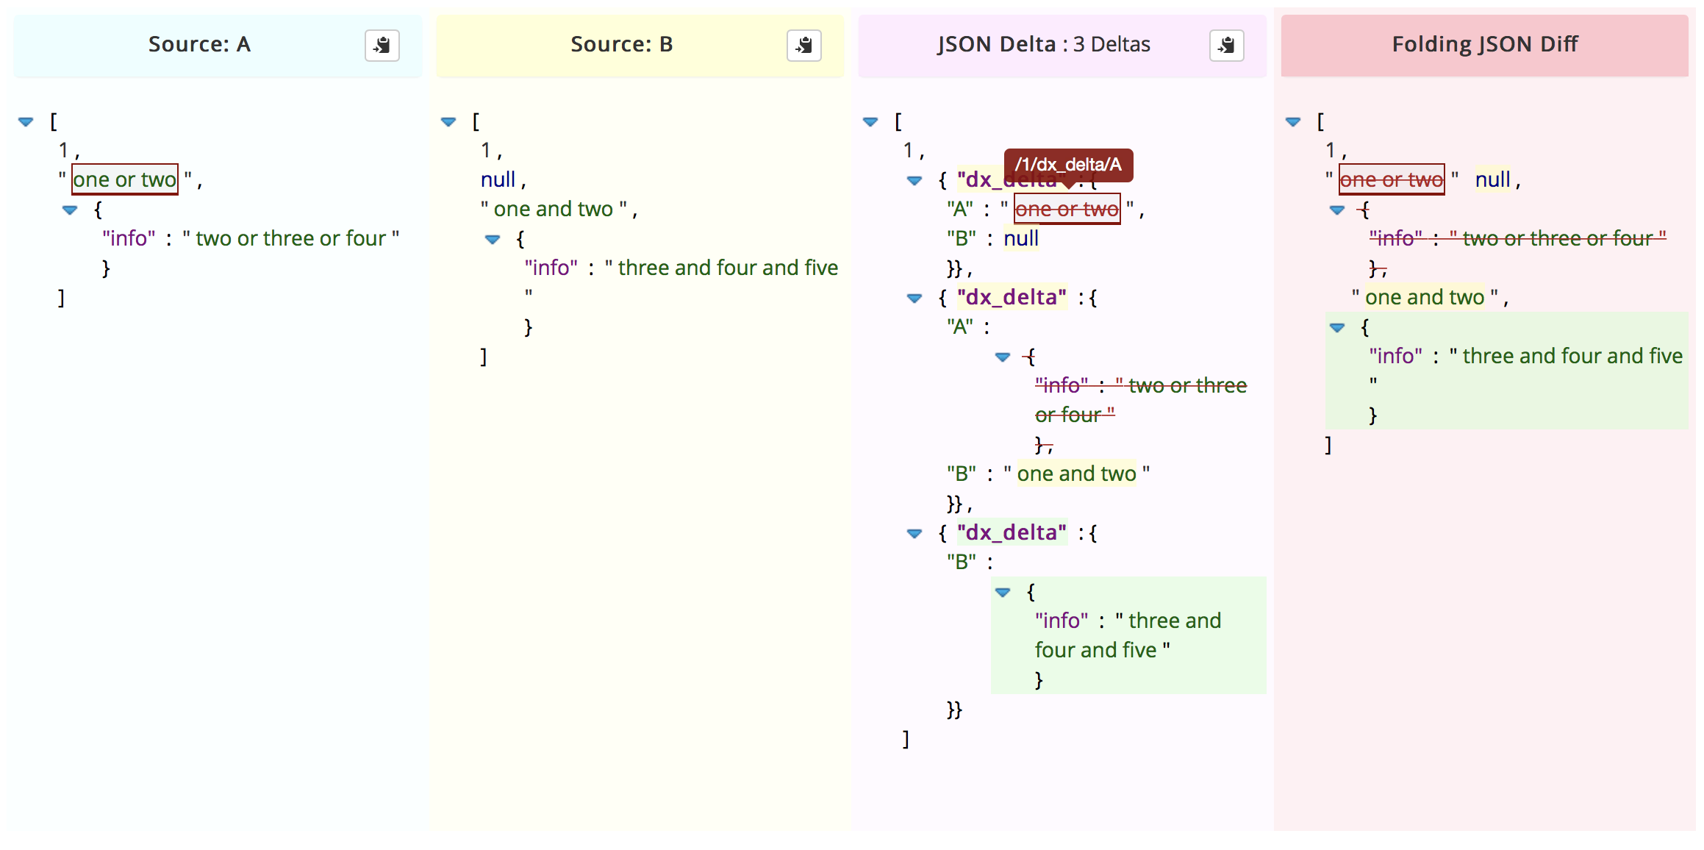Copy the JSON Delta to clipboard
Viewport: 1704px width, 850px height.
point(1225,45)
